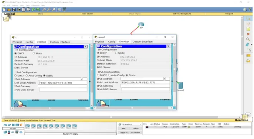Click New Cluster in yellow bar
The height and width of the screenshot is (139, 254).
coord(88,14)
